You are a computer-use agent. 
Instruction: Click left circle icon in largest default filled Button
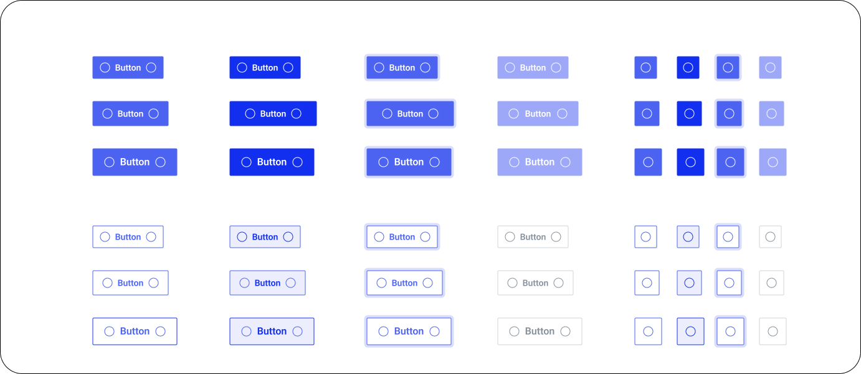pos(109,162)
